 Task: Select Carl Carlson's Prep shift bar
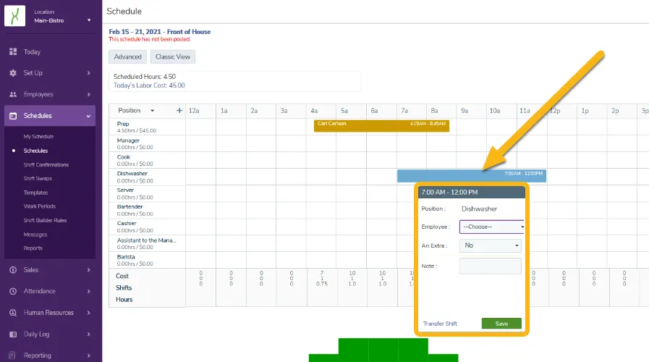tap(381, 126)
